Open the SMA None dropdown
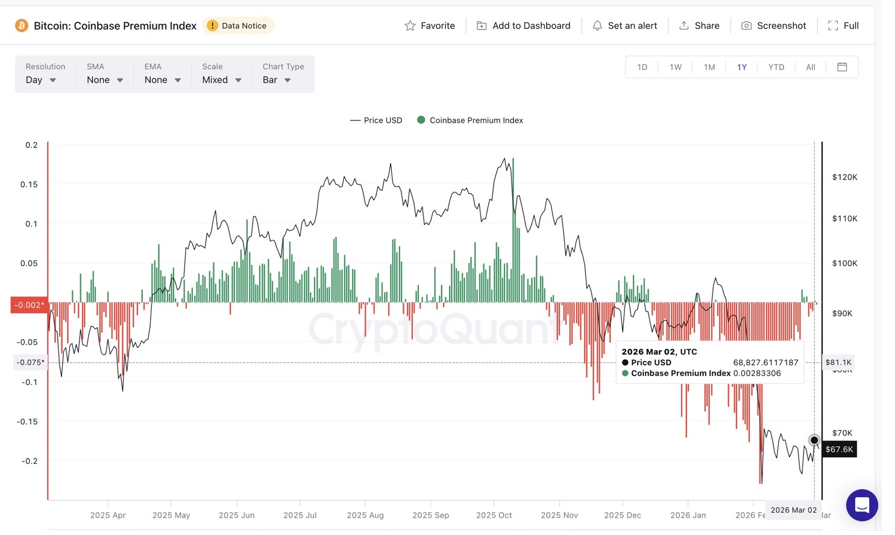Viewport: 895px width, 535px height. pyautogui.click(x=105, y=80)
